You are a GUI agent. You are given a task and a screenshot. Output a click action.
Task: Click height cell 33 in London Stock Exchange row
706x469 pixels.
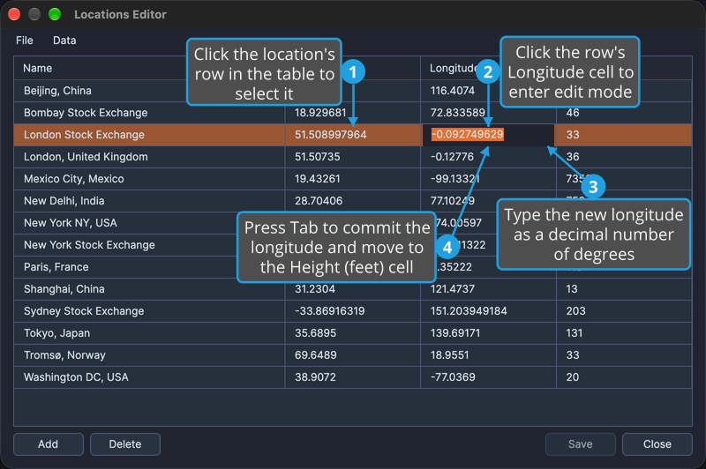coord(624,135)
